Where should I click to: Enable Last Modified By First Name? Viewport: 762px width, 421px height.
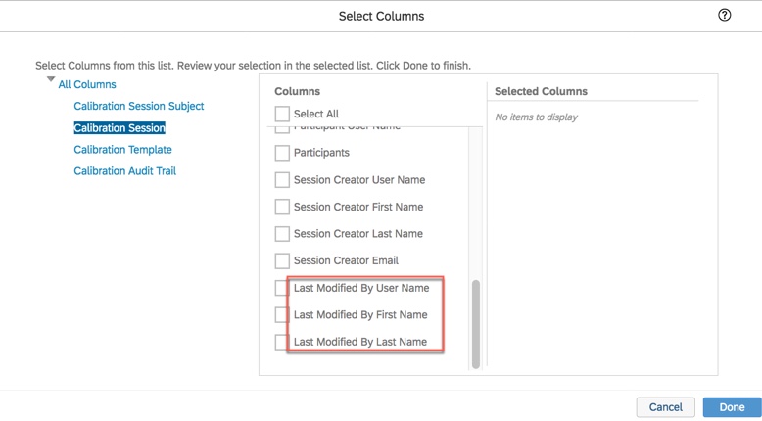click(x=282, y=315)
